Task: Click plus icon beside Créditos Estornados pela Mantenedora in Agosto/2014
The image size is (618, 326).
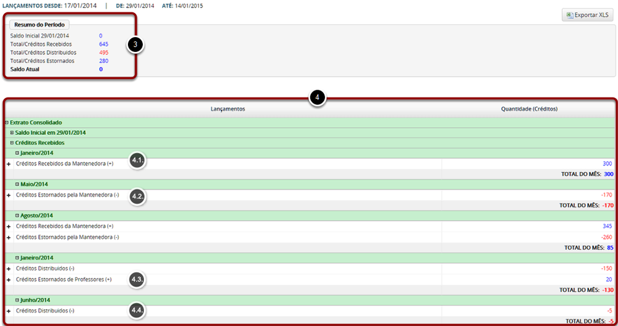Action: (x=9, y=237)
